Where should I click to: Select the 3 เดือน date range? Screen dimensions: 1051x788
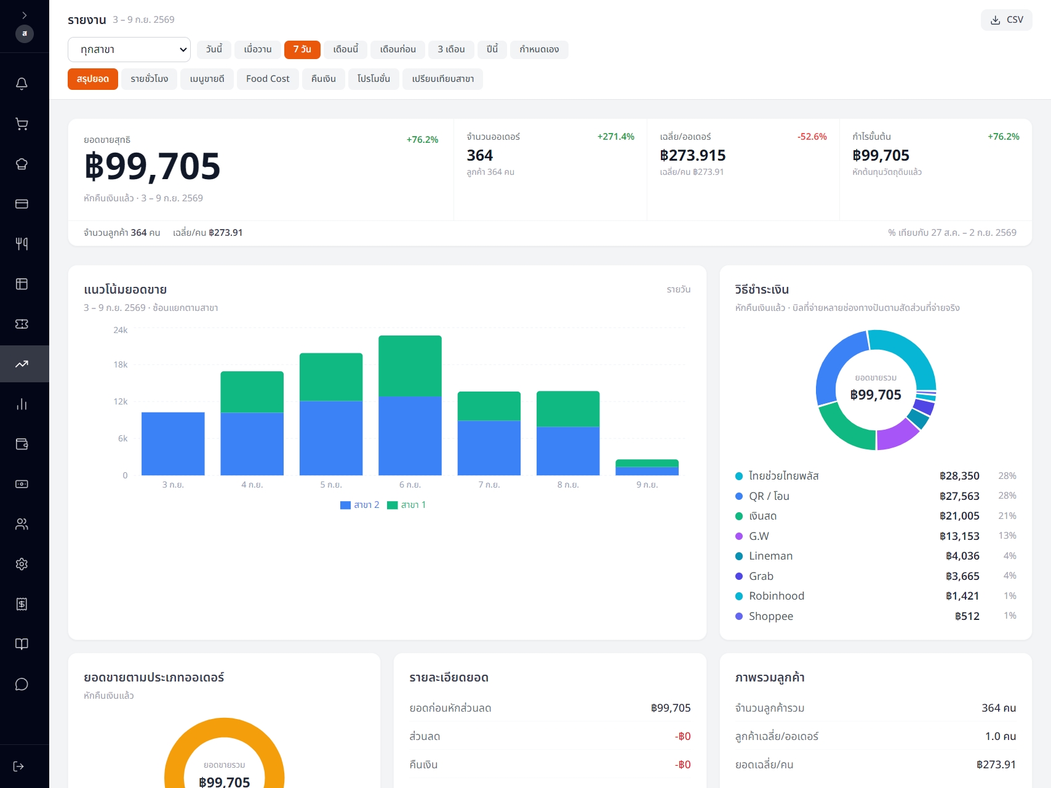point(451,49)
